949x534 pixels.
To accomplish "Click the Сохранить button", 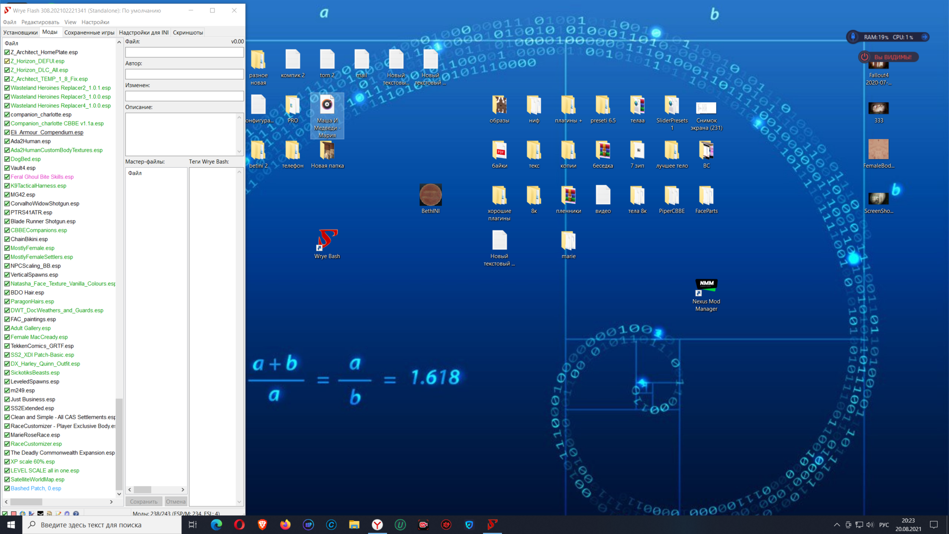I will (143, 501).
